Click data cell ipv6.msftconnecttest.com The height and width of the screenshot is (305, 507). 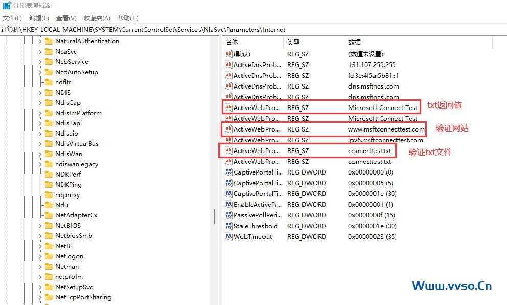[x=385, y=140]
